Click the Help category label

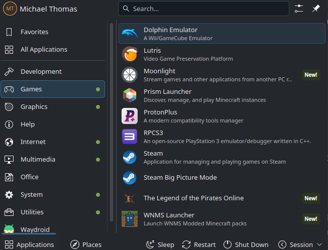[x=28, y=124]
